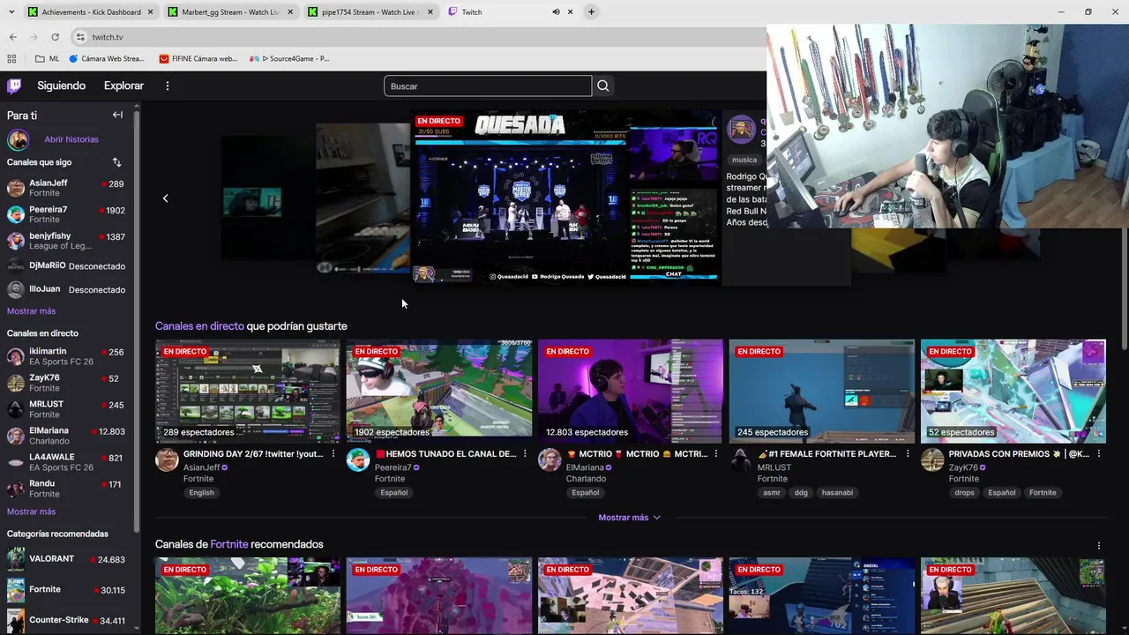Click Charlando category under ElMariana card

[x=586, y=479]
